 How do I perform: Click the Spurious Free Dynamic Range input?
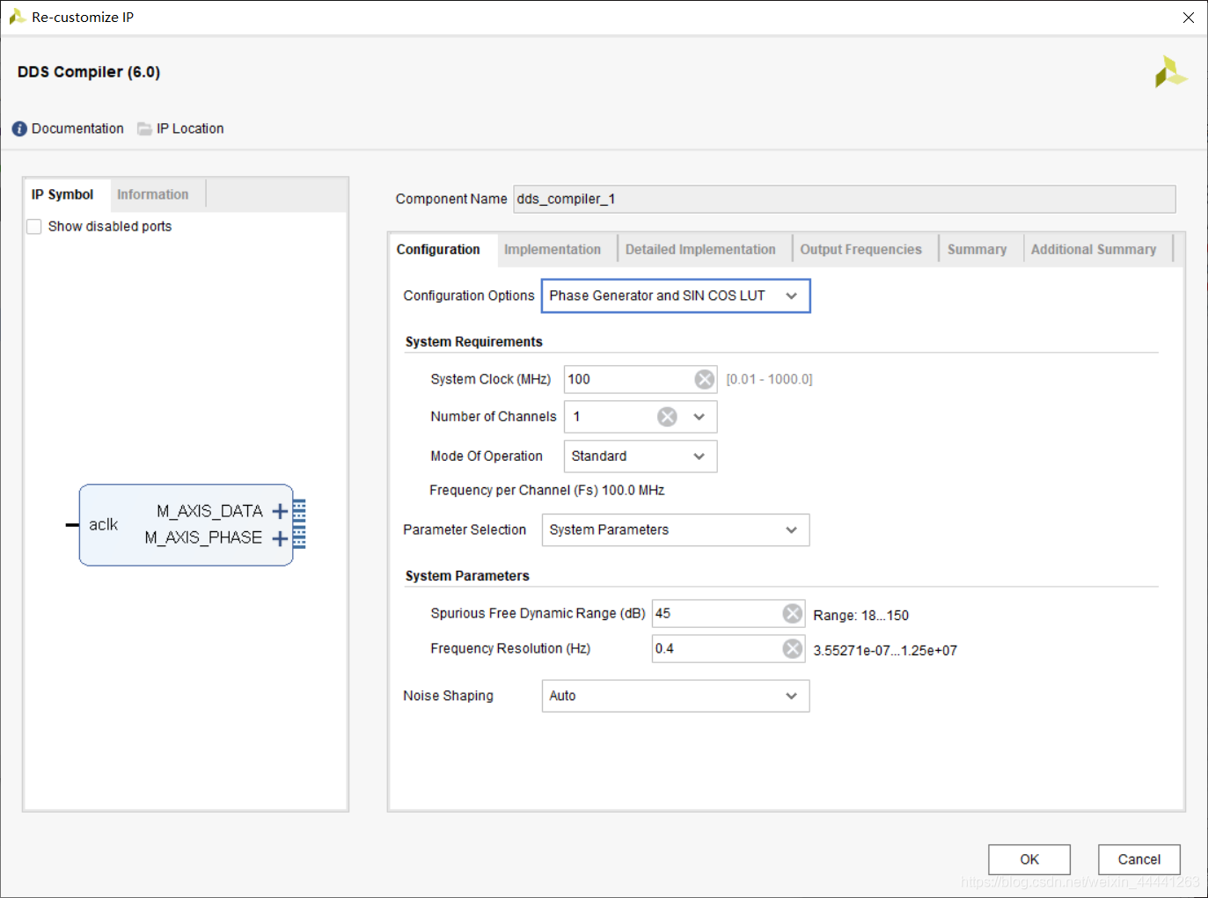click(x=728, y=613)
